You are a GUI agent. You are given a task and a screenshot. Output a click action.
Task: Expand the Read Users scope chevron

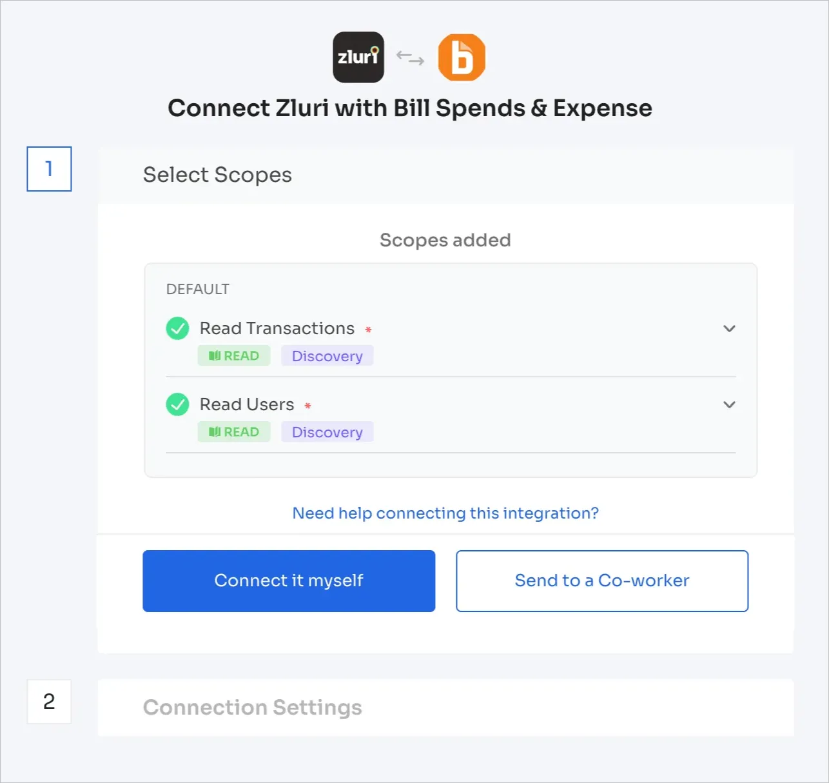click(x=729, y=404)
